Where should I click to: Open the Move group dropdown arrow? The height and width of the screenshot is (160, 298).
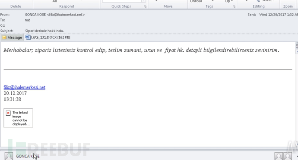[x=156, y=1]
